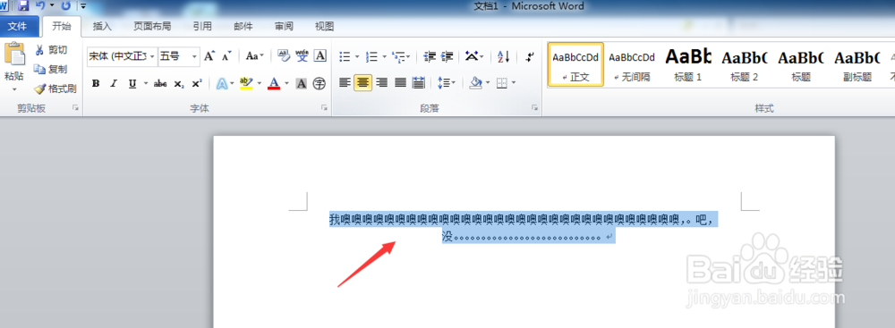Switch to the Review (审阅) tab
895x328 pixels.
coord(284,26)
